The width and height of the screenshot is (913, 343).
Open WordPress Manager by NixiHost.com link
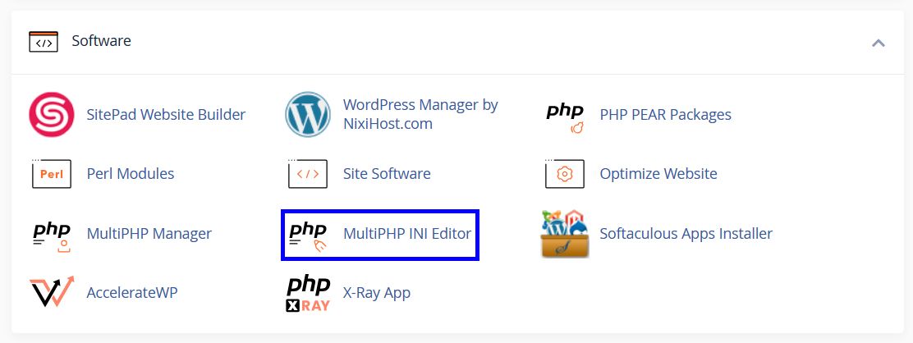tap(420, 115)
